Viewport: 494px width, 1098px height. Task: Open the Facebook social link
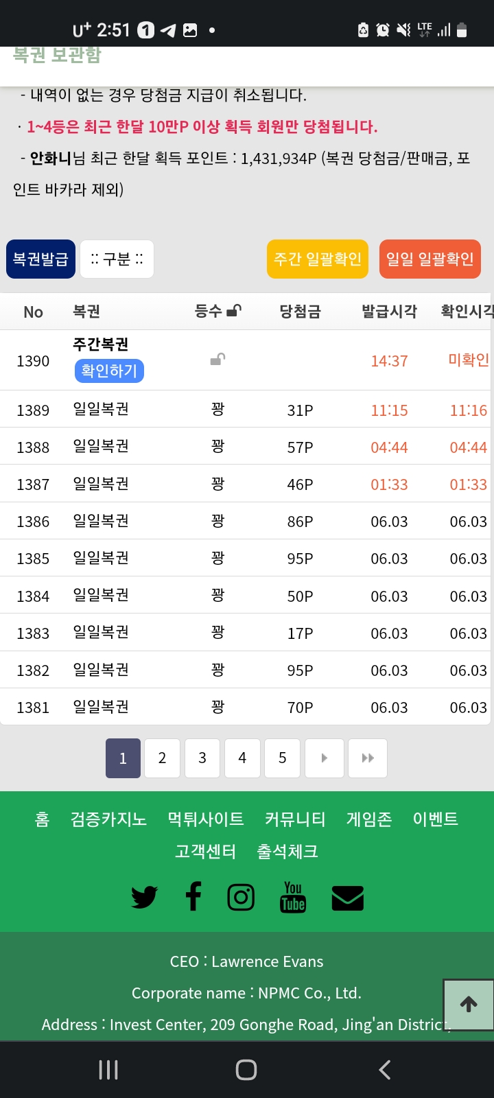pos(193,896)
